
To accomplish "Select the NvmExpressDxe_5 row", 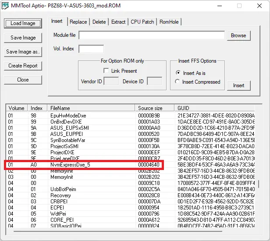I will click(x=131, y=165).
